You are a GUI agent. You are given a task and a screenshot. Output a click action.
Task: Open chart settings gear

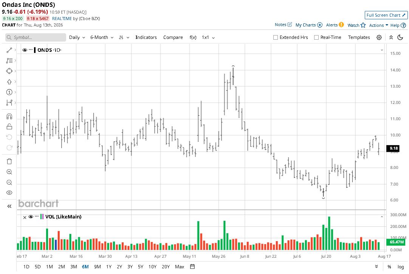pyautogui.click(x=379, y=37)
